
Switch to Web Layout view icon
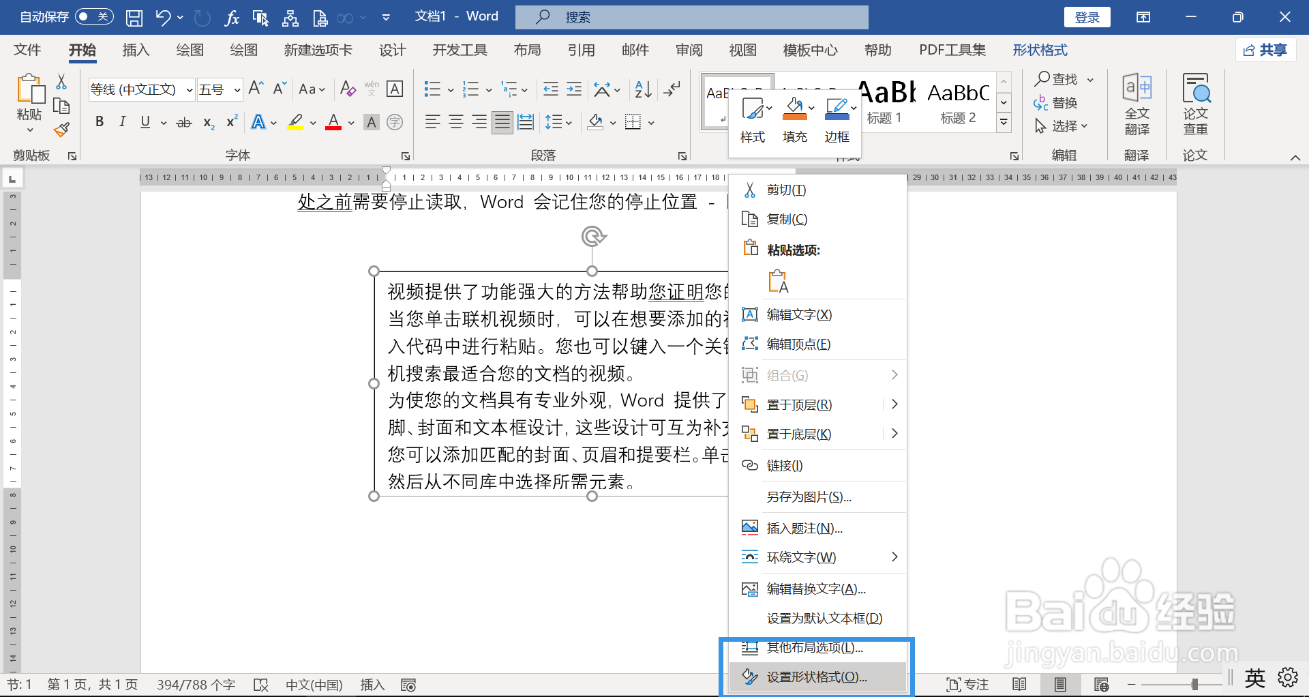(x=1101, y=684)
